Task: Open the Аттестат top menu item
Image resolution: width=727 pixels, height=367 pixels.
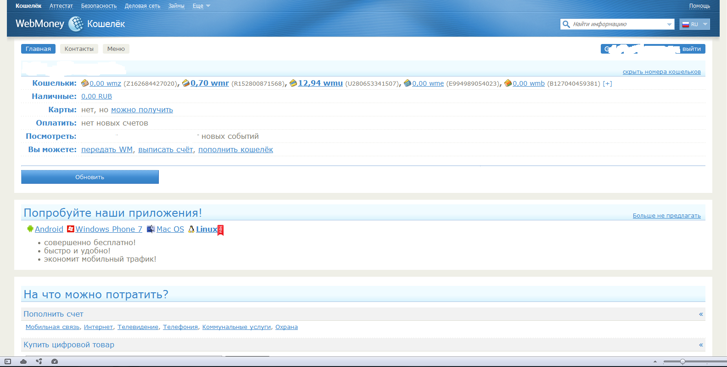Action: click(62, 6)
